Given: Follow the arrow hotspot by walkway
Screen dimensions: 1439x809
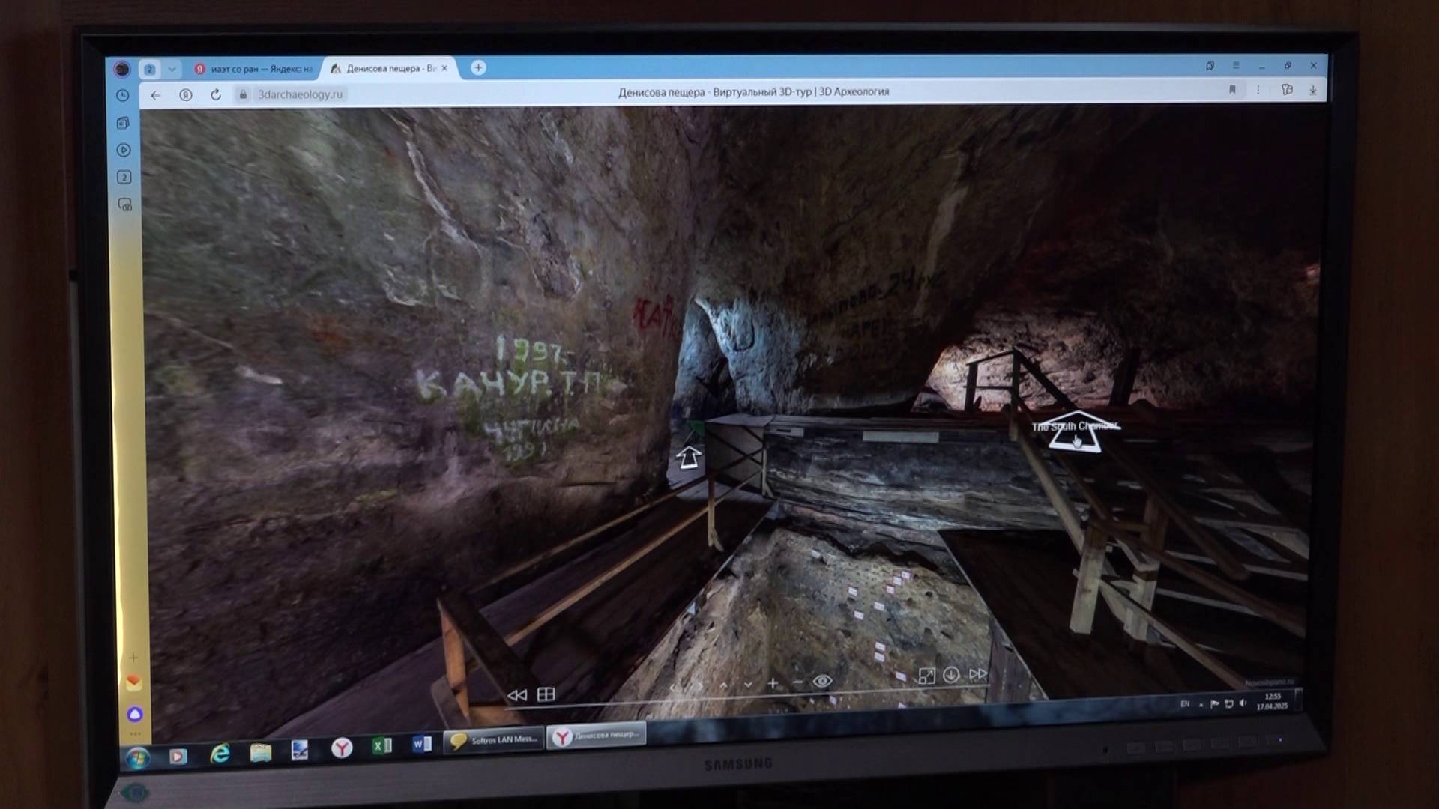Looking at the screenshot, I should 689,458.
